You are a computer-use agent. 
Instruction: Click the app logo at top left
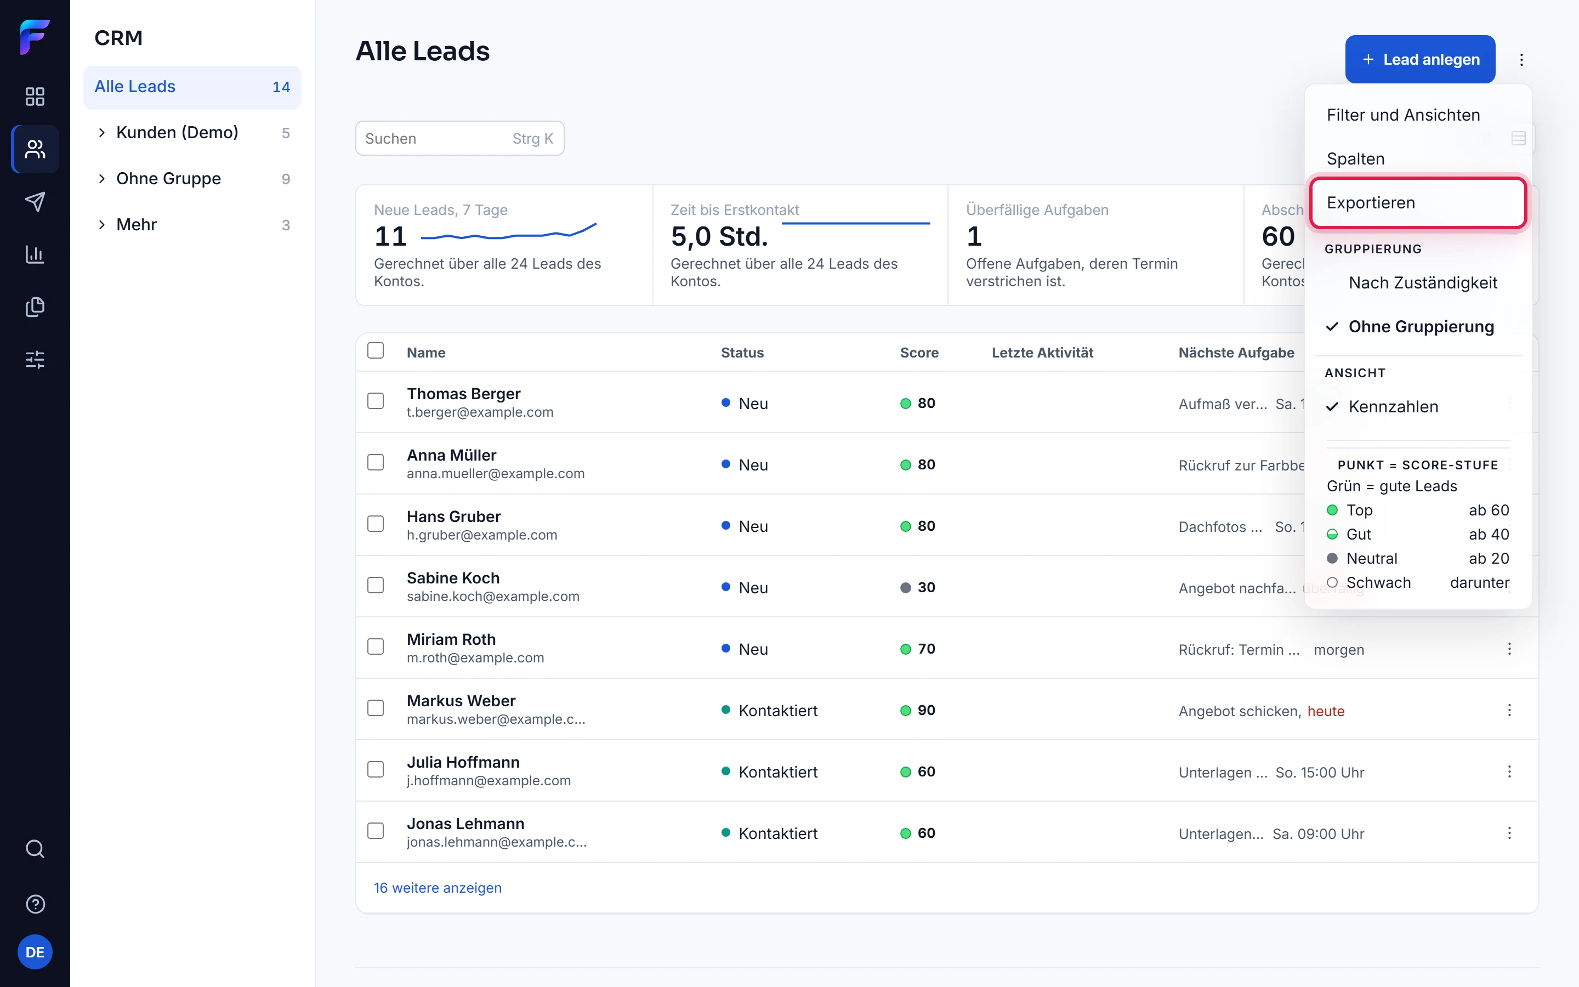tap(35, 37)
